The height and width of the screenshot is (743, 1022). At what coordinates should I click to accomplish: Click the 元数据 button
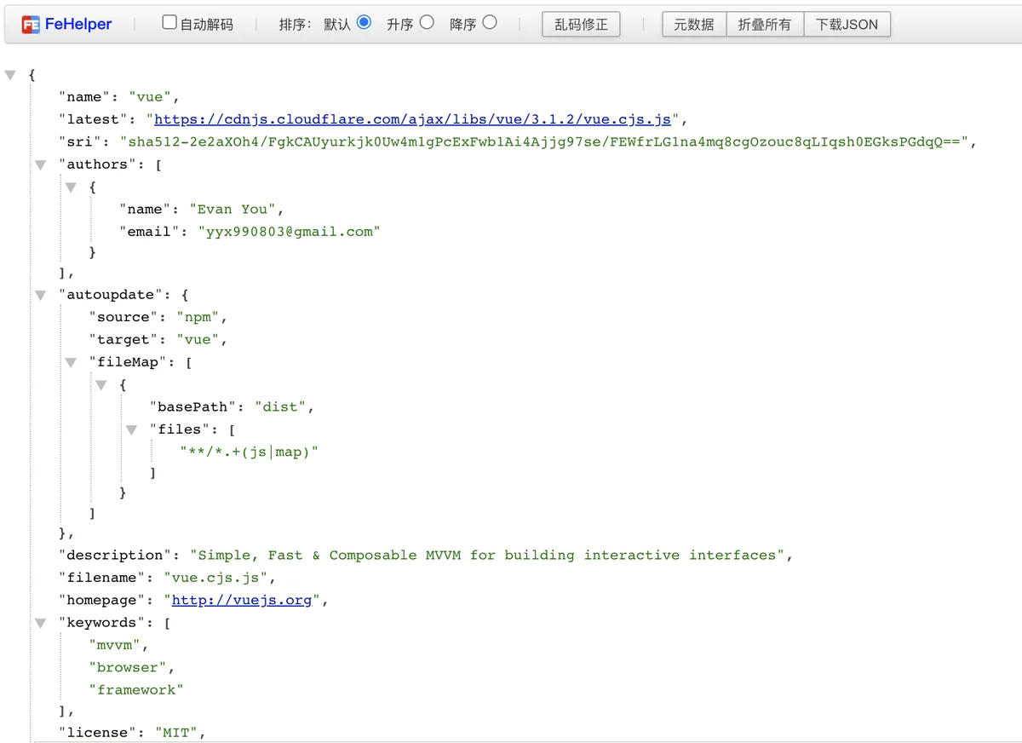click(x=694, y=25)
